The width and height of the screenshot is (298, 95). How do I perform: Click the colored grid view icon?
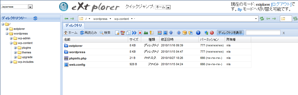160,33
